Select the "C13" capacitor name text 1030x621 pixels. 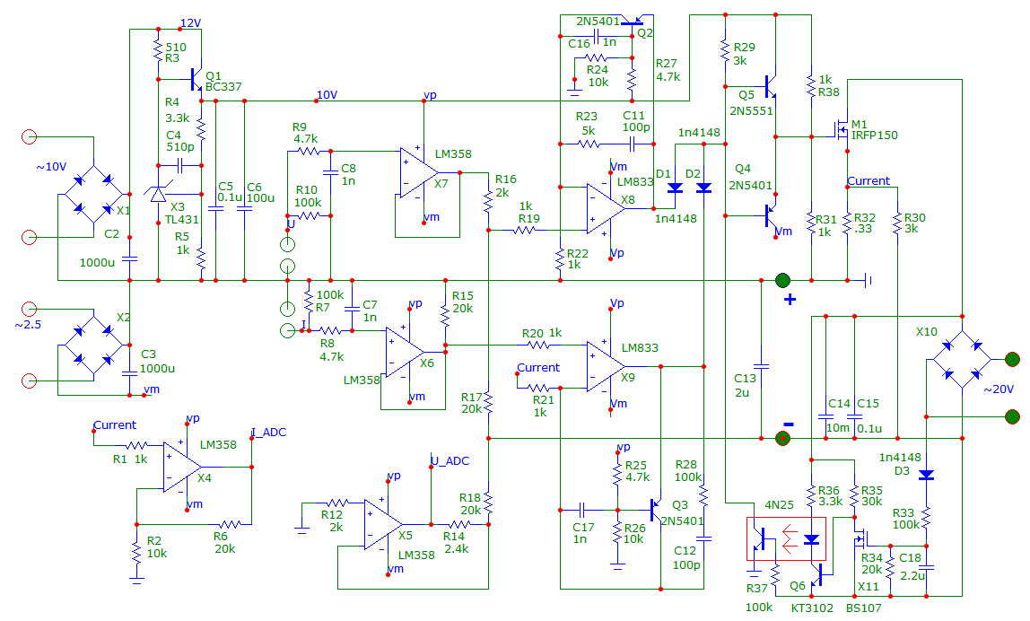pyautogui.click(x=745, y=379)
